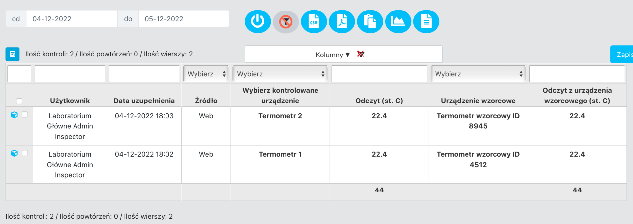The height and width of the screenshot is (224, 633).
Task: Click the 'od' start date field
Action: [x=72, y=19]
